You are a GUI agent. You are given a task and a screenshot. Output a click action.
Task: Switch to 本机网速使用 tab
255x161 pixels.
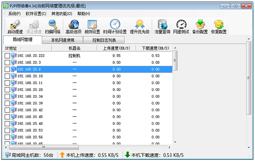click(63, 40)
